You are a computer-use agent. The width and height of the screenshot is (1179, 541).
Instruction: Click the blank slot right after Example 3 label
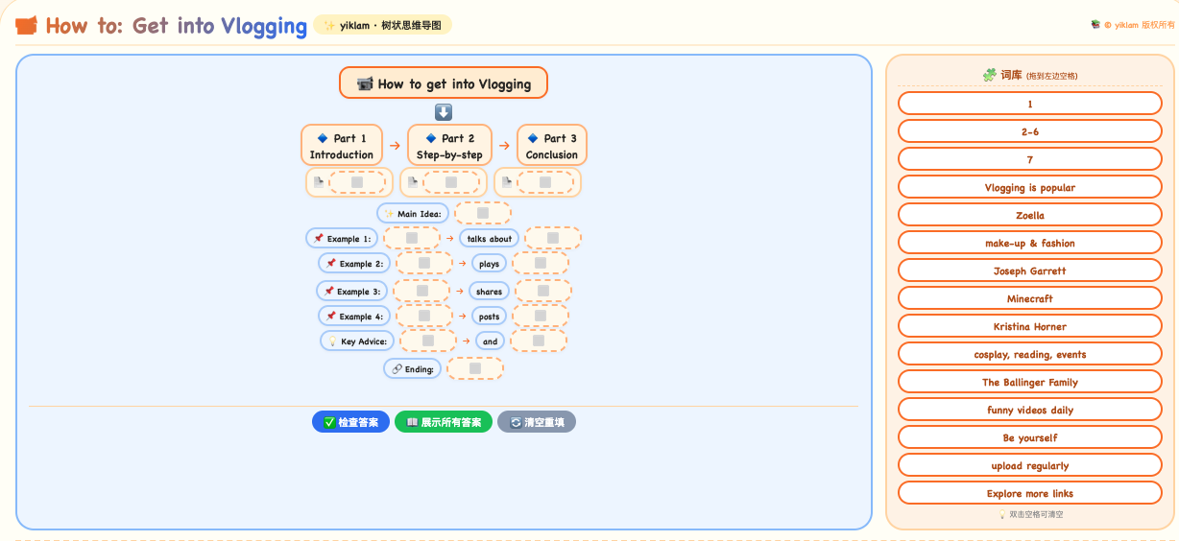tap(421, 291)
